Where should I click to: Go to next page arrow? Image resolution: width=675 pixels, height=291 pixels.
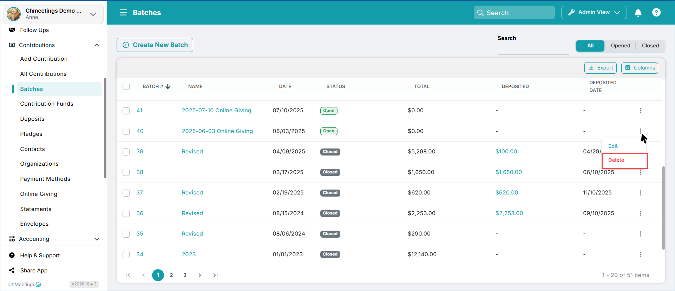pos(199,275)
